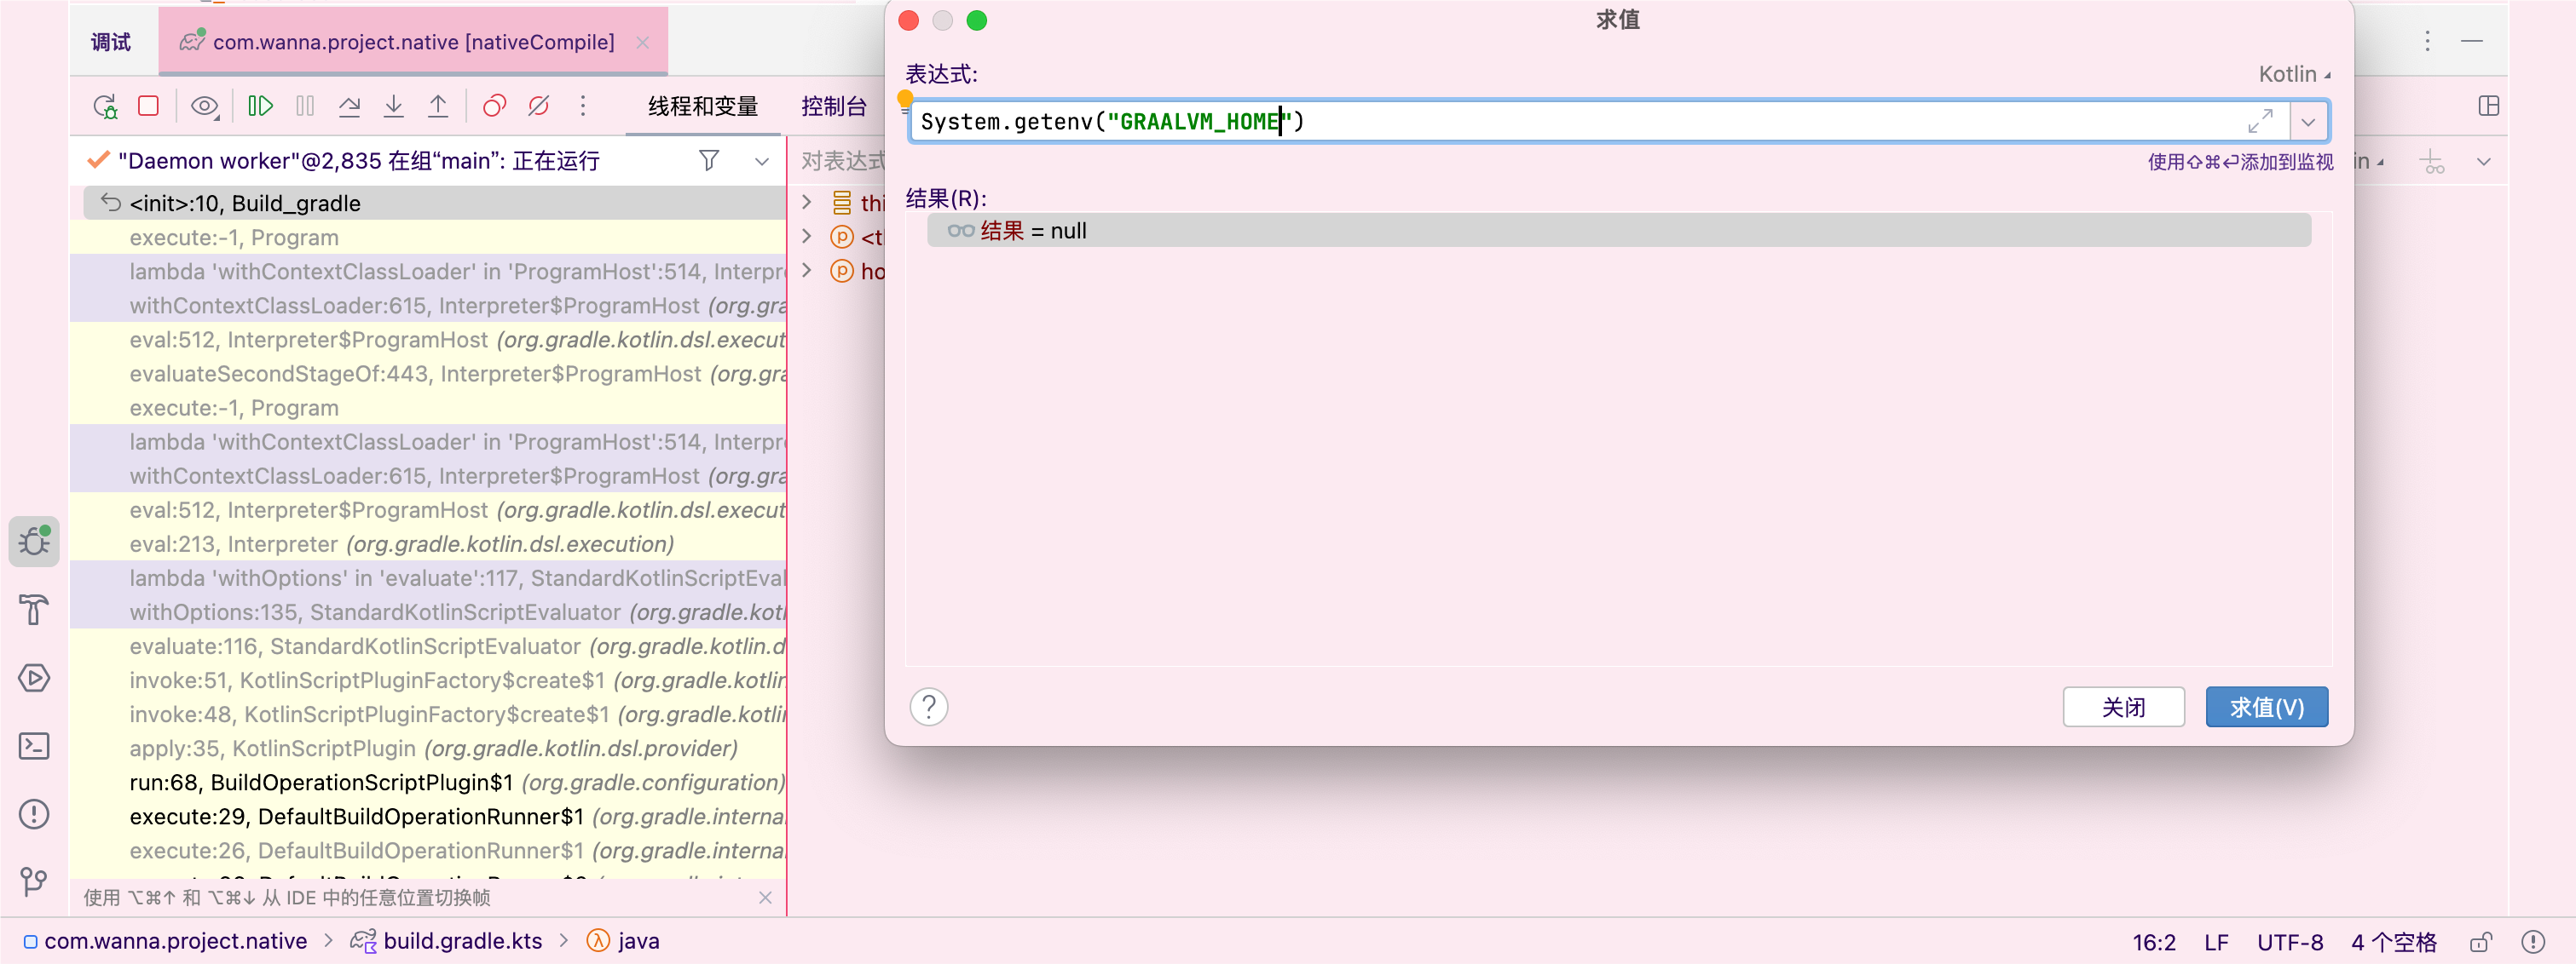Toggle the layout settings icon

coord(2489,106)
